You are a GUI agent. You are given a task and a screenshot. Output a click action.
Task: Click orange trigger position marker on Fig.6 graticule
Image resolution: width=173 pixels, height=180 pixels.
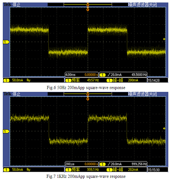[88, 9]
